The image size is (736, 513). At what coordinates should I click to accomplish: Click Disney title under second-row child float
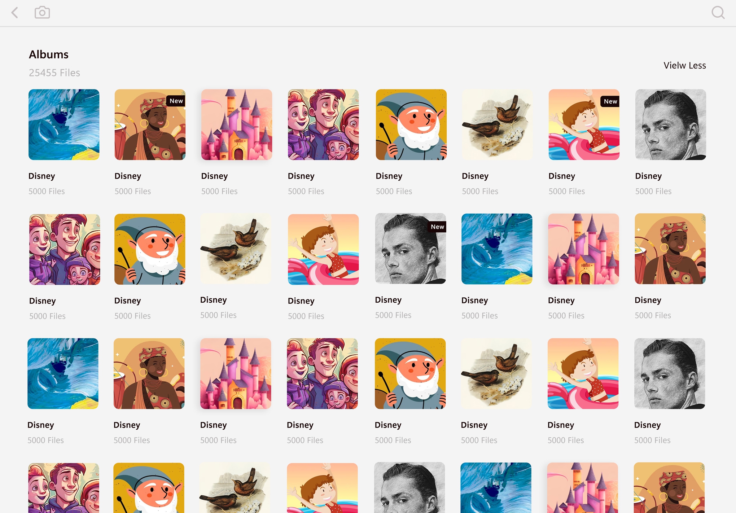point(301,301)
